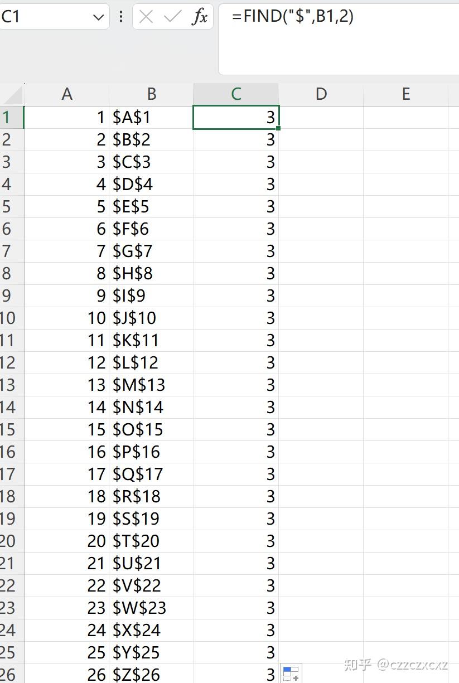Viewport: 459px width, 683px height.
Task: Select empty cell D5
Action: tap(321, 206)
